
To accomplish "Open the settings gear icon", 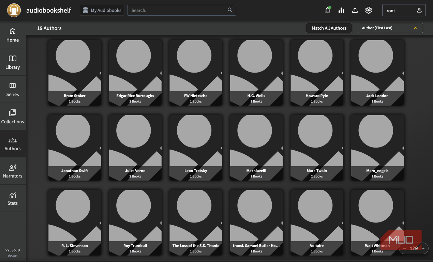I will click(x=369, y=10).
